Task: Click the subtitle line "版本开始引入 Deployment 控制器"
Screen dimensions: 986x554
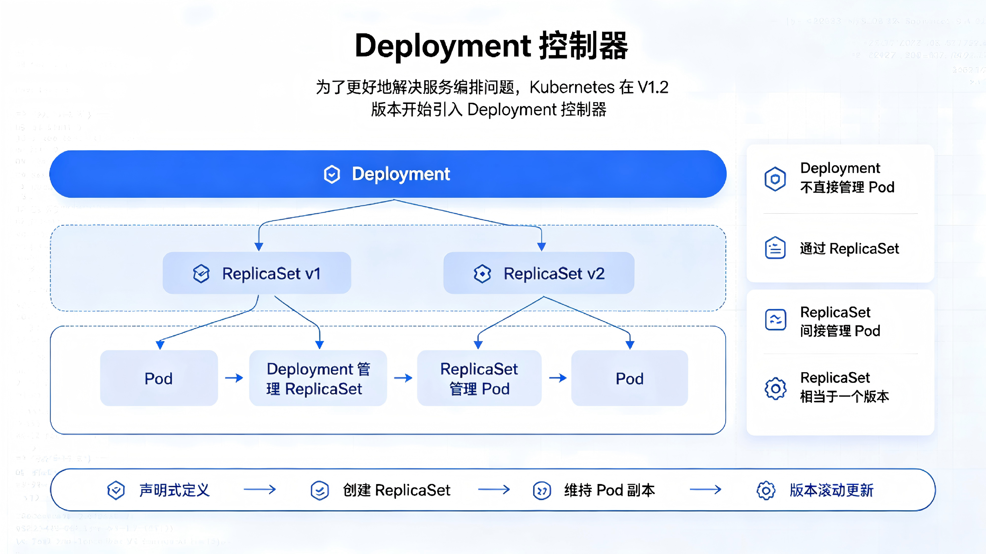Action: 489,109
